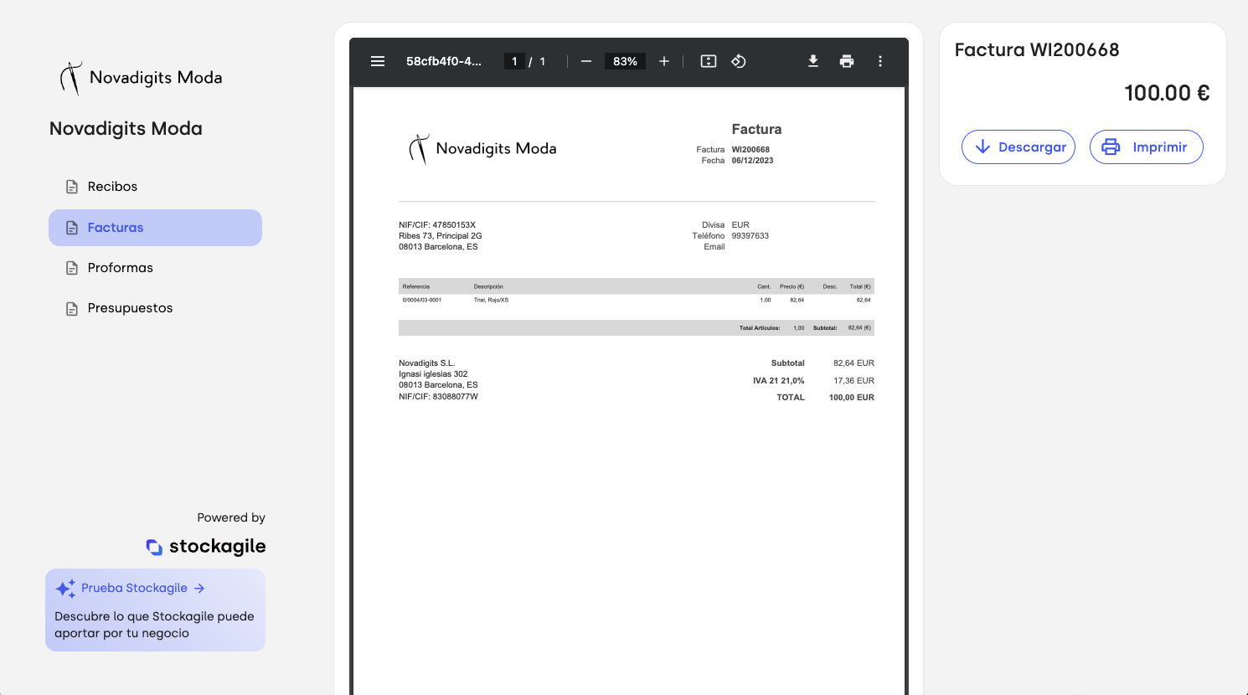Rotate the document counterclockwise

click(x=739, y=61)
